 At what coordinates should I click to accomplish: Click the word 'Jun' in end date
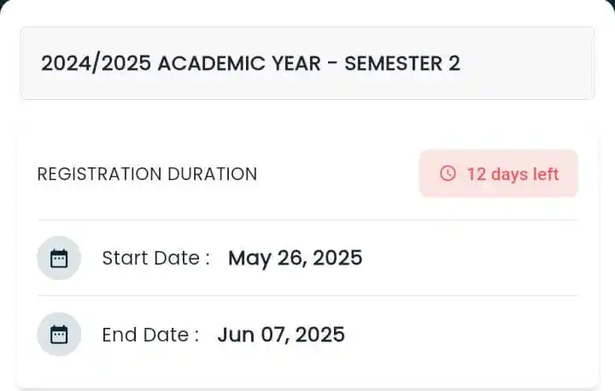pyautogui.click(x=236, y=335)
